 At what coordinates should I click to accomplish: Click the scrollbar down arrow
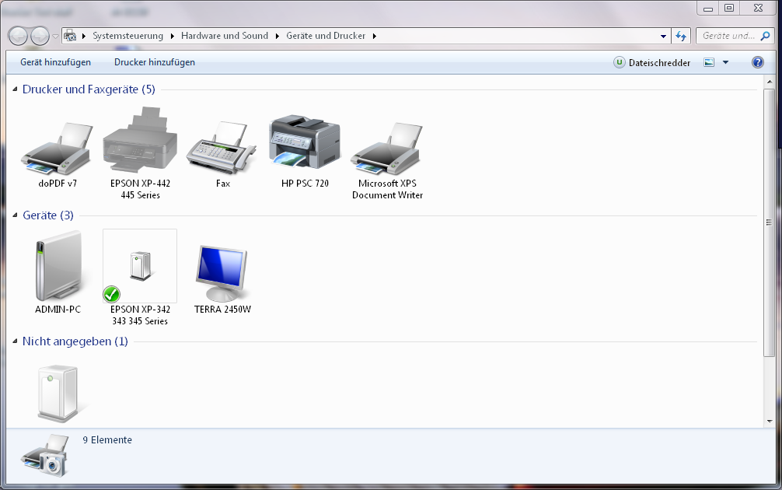[x=769, y=421]
